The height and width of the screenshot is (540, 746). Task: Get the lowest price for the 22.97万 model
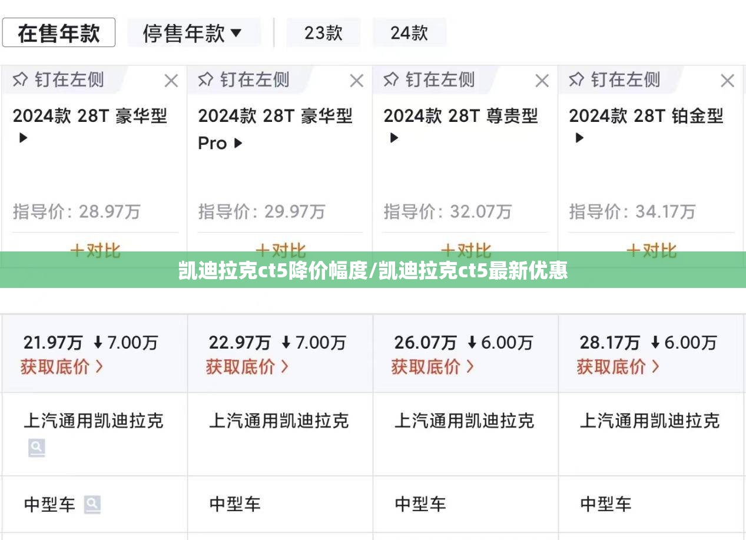[247, 367]
